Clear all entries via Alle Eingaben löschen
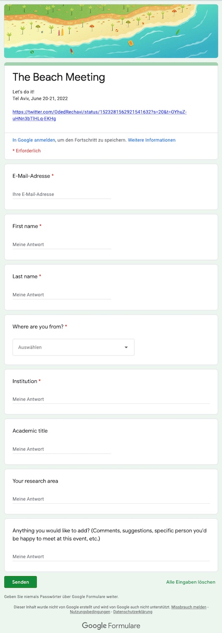 (x=191, y=582)
